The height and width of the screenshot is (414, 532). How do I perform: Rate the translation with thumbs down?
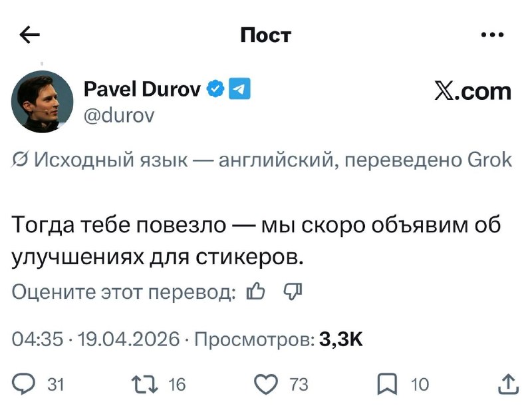pos(293,292)
